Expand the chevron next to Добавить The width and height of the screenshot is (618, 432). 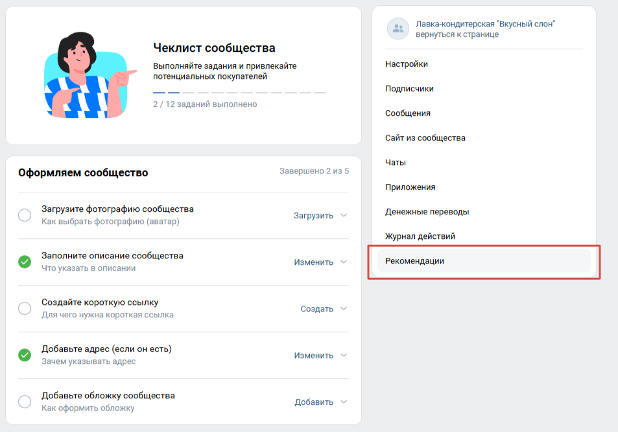[x=344, y=402]
